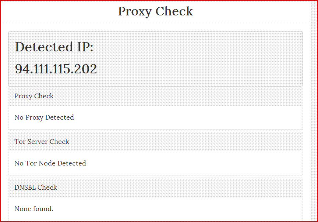This screenshot has height=222, width=318.
Task: Click the Proxy Check page title
Action: (x=155, y=11)
